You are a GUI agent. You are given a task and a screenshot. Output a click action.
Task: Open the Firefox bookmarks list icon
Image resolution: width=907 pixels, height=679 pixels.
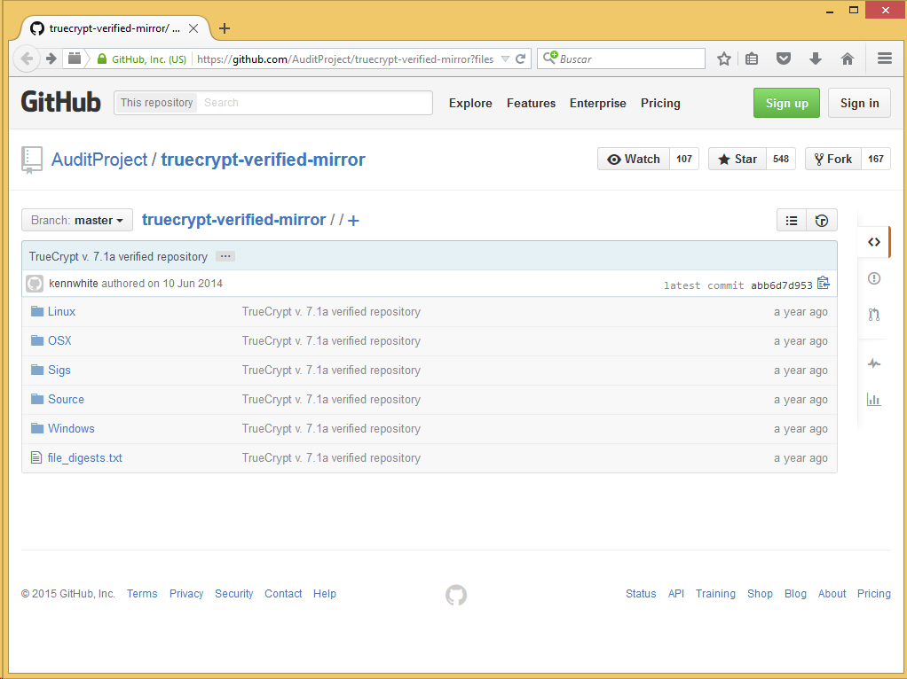pyautogui.click(x=752, y=59)
